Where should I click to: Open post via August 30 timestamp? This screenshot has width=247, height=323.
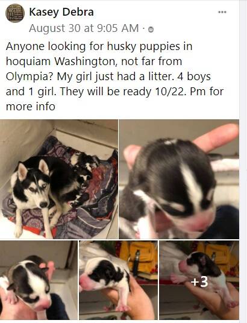point(84,28)
